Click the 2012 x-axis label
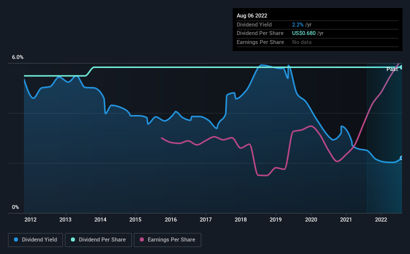Viewport: 410px width, 254px height. point(30,219)
